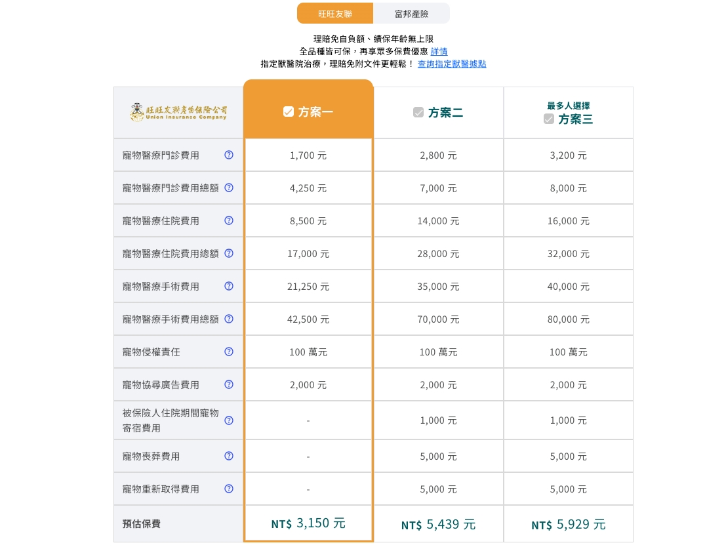This screenshot has height=547, width=726.
Task: Open help info for 寵物醫療門診費用
Action: 228,155
